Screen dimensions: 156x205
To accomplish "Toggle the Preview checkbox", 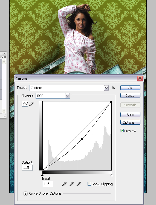I will point(122,131).
